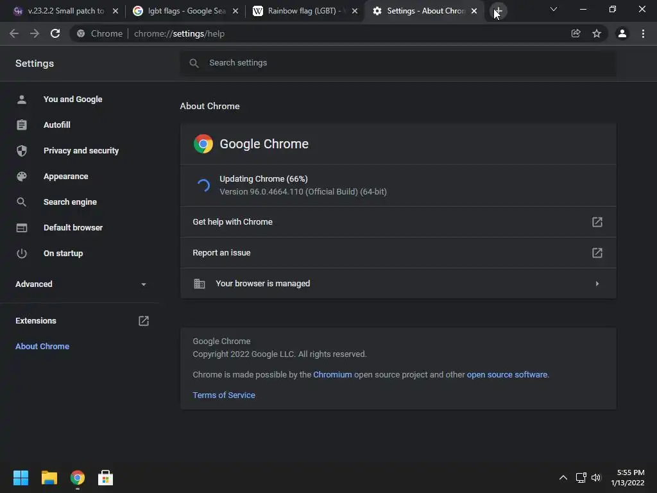
Task: Open the tab search dropdown arrow
Action: point(553,10)
